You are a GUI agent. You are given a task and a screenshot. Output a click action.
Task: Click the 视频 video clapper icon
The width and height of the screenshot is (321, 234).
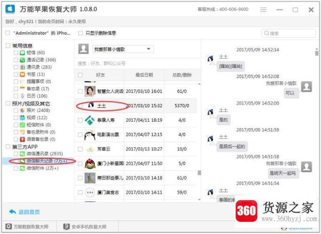coord(22,117)
